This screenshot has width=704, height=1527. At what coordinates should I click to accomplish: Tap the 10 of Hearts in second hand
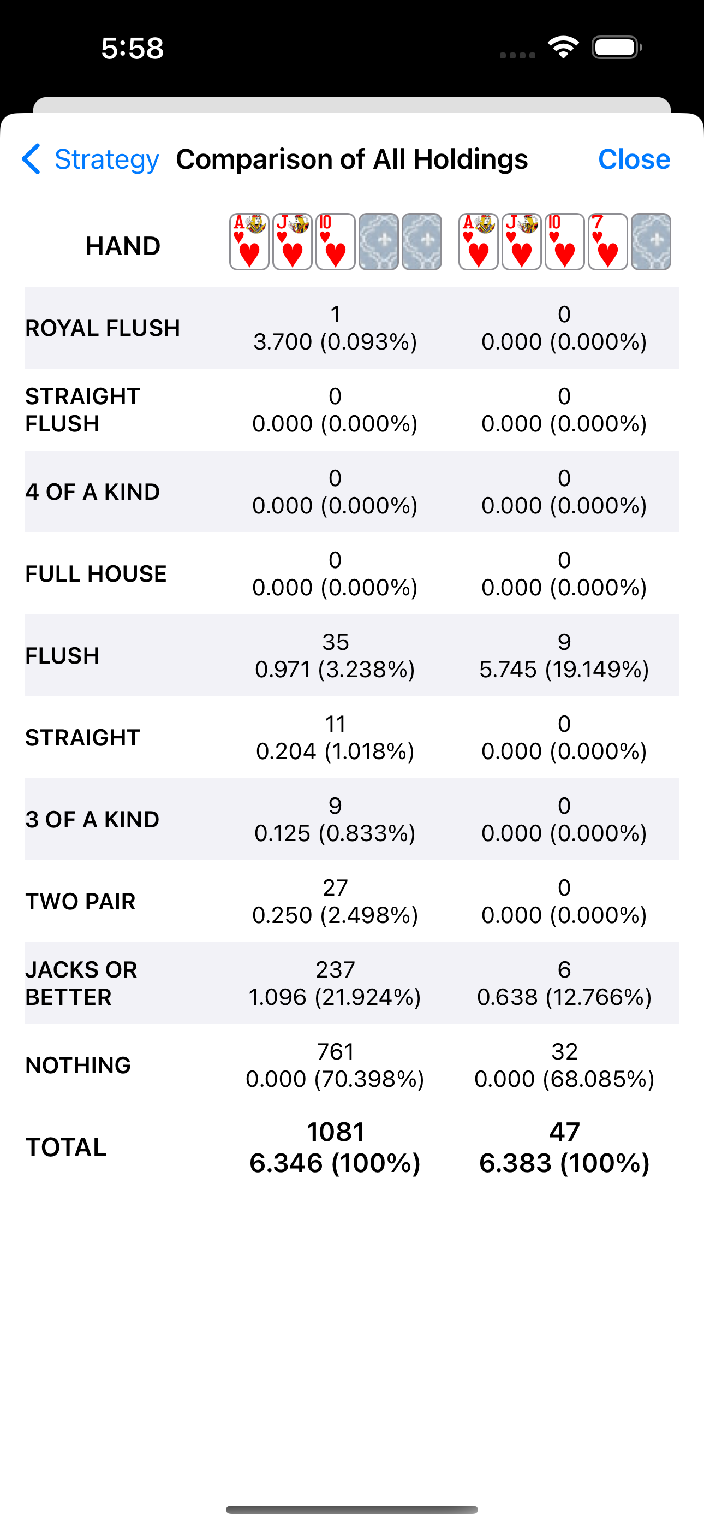pyautogui.click(x=565, y=242)
